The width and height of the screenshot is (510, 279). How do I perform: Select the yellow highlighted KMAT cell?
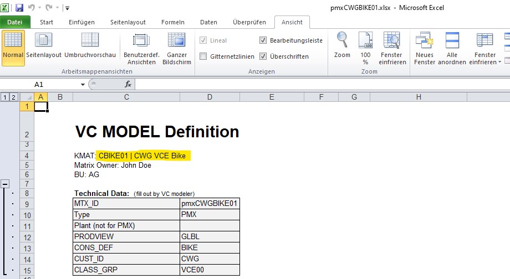tap(143, 156)
